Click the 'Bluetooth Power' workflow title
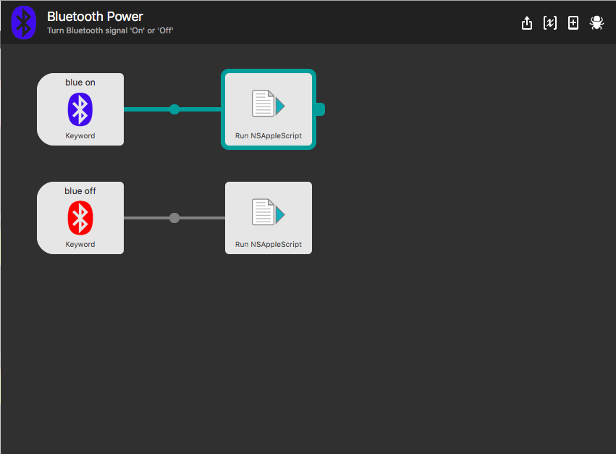616x454 pixels. pos(95,17)
